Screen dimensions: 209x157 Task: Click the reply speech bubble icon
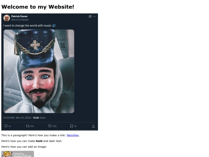[6, 126]
